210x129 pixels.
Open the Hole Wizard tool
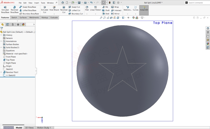[x=54, y=9]
